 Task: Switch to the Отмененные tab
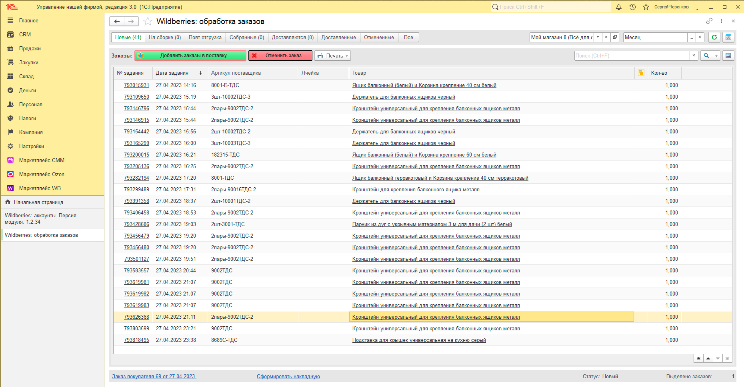click(x=378, y=37)
